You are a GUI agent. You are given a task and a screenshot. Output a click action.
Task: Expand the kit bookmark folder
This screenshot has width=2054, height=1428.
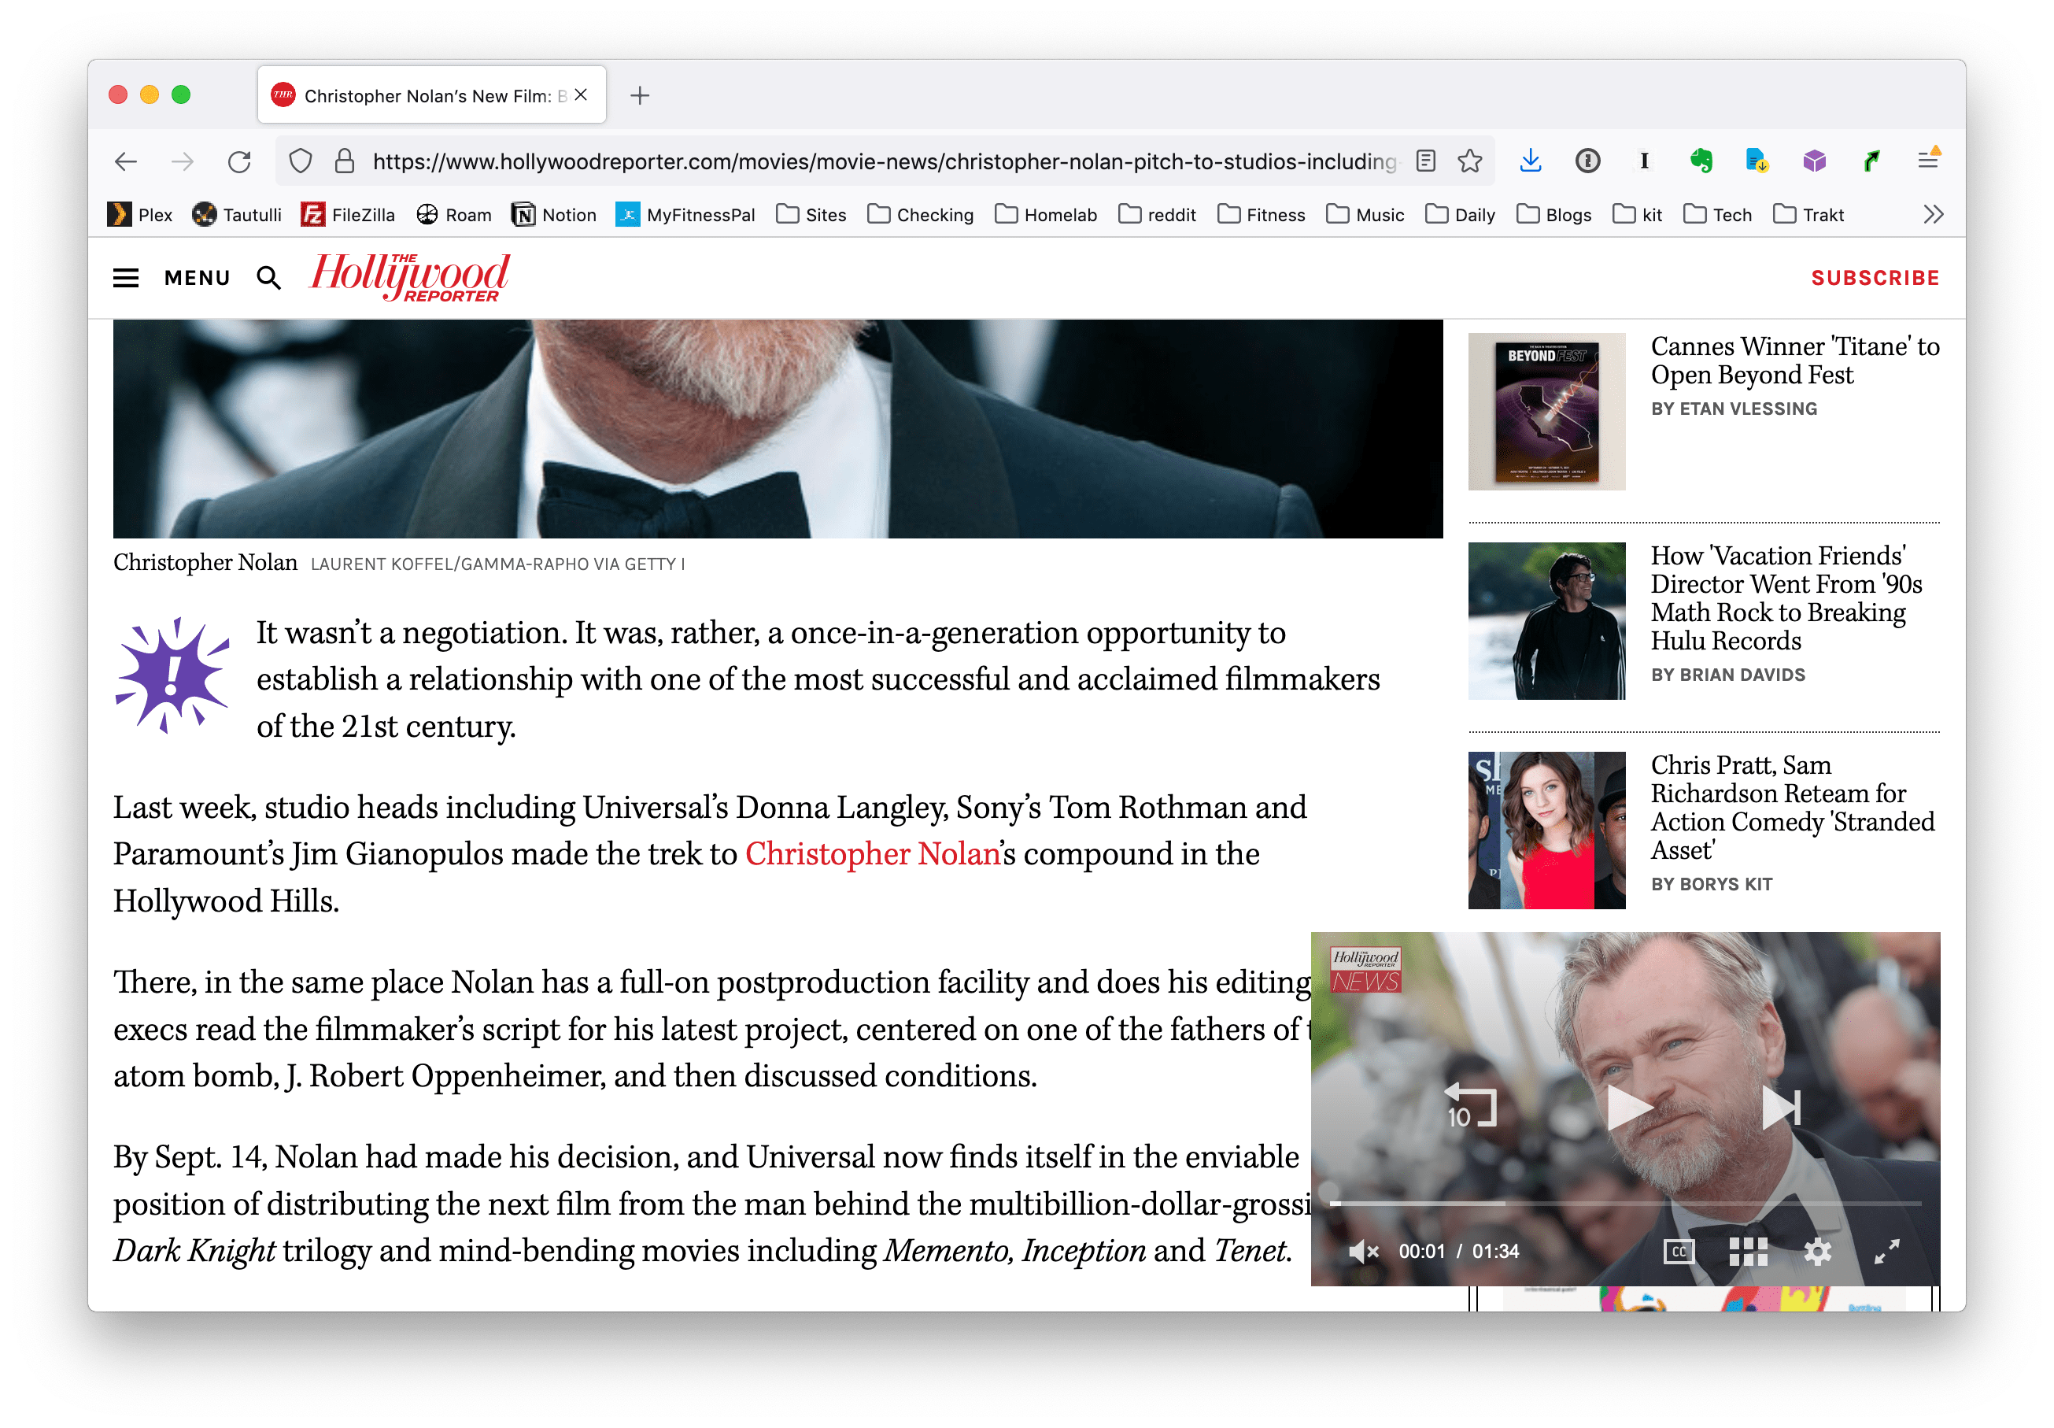tap(1638, 215)
